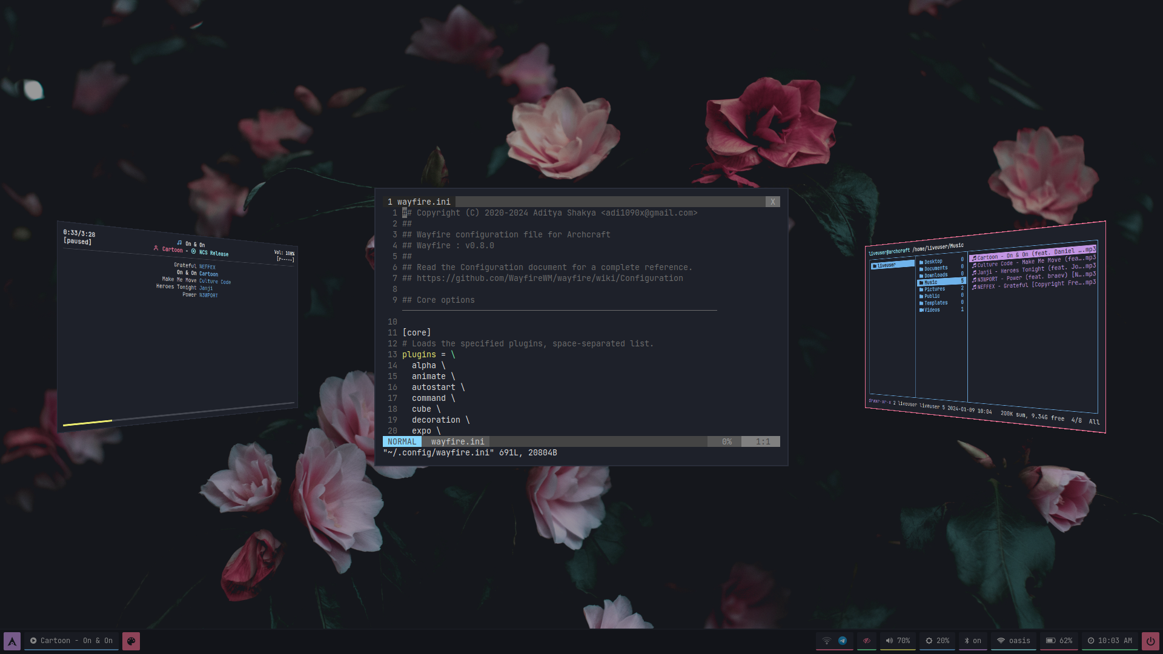Click the GitHub Wayfire wiki URL line

[x=549, y=279]
